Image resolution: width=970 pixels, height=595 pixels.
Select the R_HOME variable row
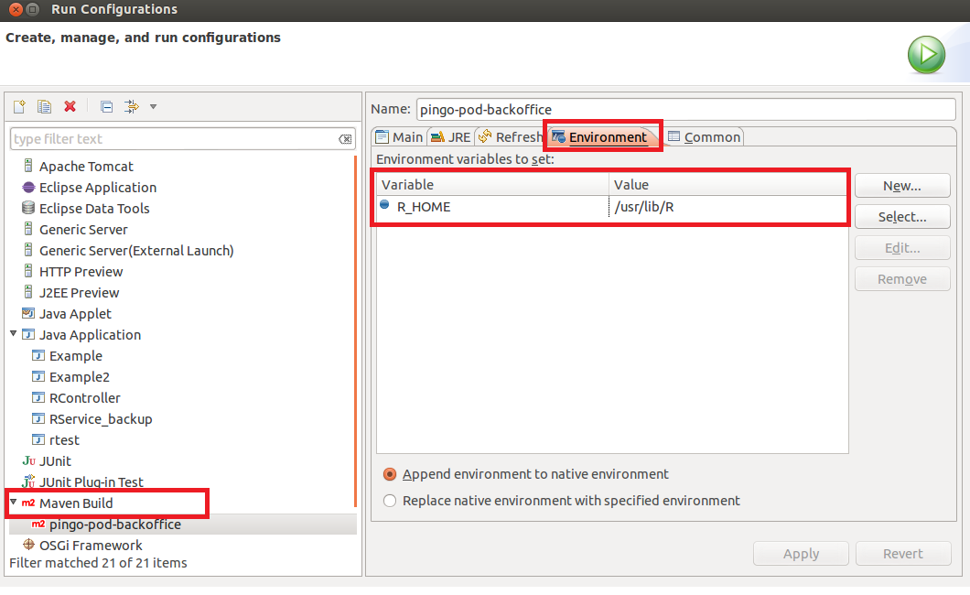(x=612, y=207)
